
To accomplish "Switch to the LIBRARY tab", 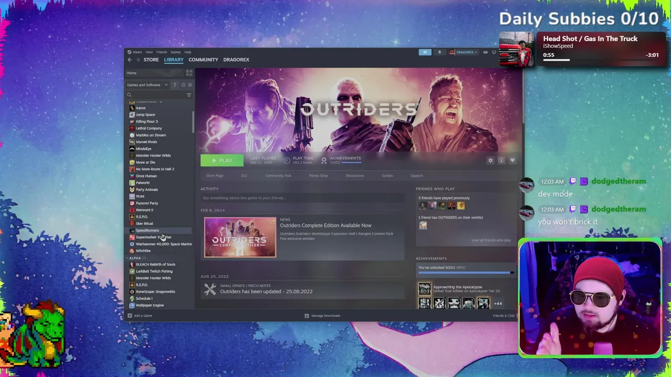I will [x=174, y=60].
